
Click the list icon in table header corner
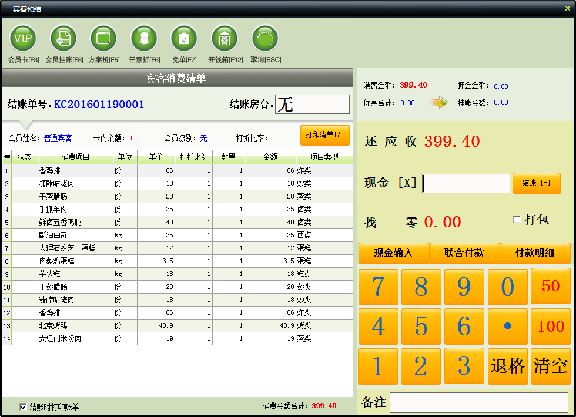tap(7, 157)
